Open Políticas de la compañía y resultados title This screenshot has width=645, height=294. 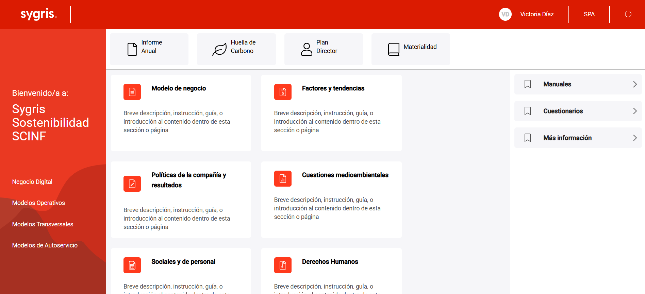[x=189, y=180]
